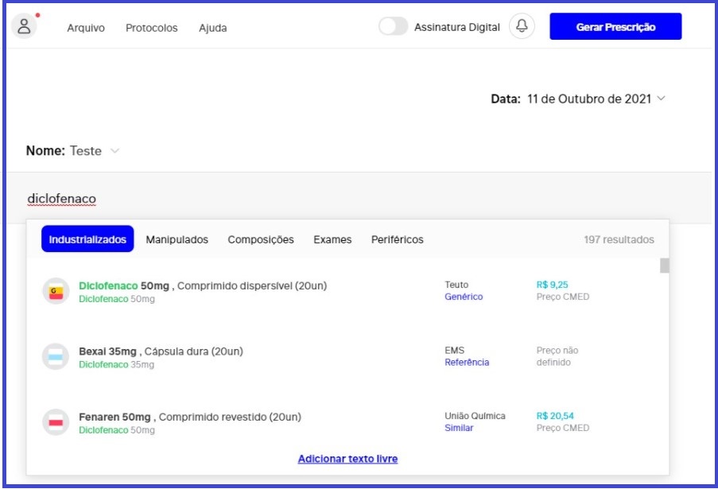The width and height of the screenshot is (718, 489).
Task: Enable the Assinatura Digital switch
Action: (x=393, y=27)
